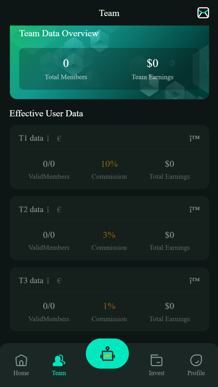
Task: Click the T1 10% Commission value
Action: click(x=109, y=164)
